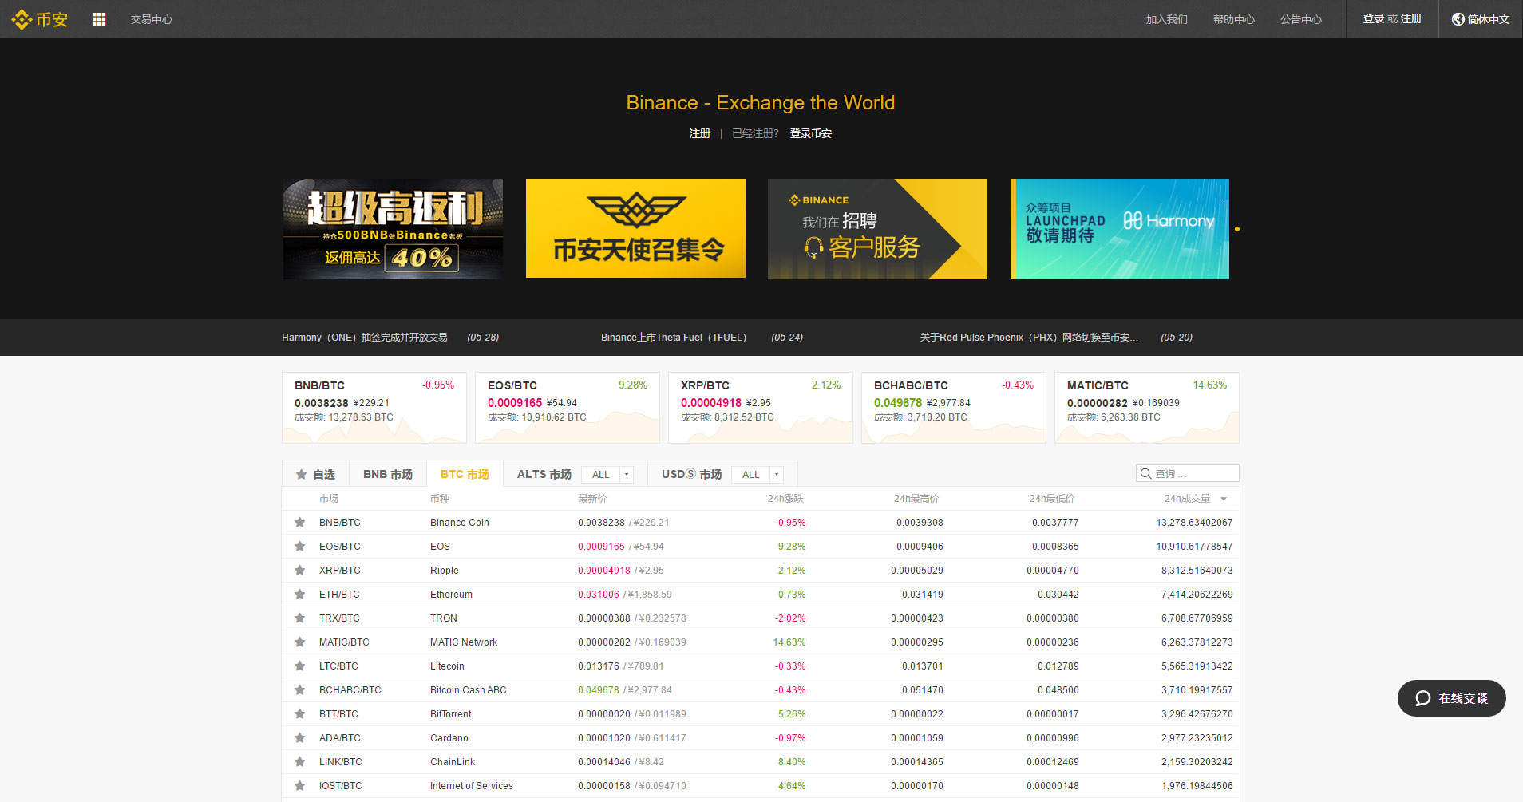This screenshot has width=1523, height=802.
Task: Open 帮助中心 link
Action: point(1233,19)
